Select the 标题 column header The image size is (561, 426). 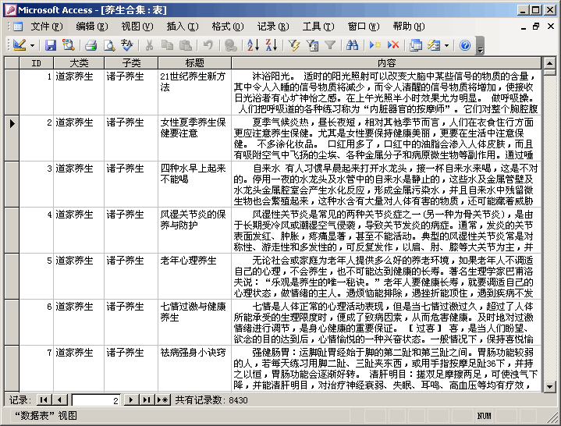(x=194, y=63)
